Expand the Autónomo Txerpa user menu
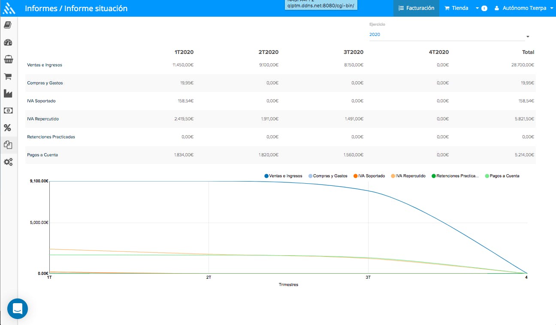This screenshot has height=325, width=556. (523, 8)
